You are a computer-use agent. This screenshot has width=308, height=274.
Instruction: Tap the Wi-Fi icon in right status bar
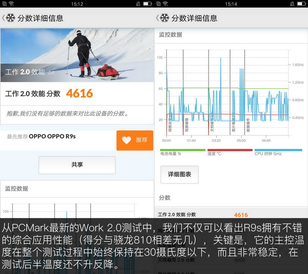tap(165, 4)
